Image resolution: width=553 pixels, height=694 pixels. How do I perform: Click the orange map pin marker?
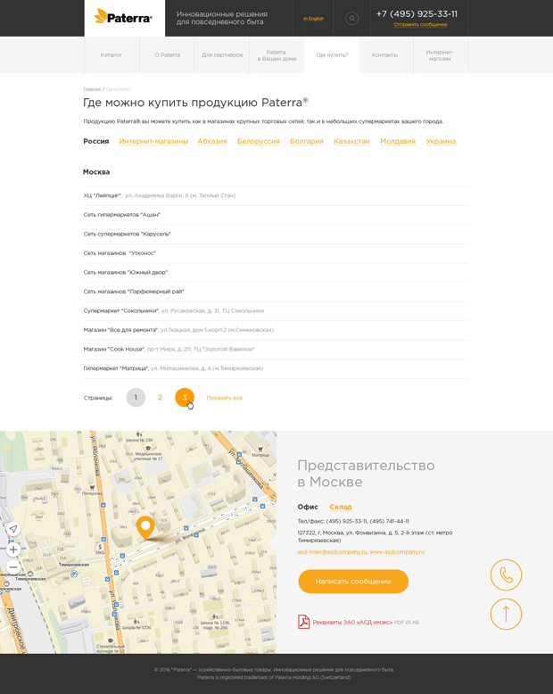[x=145, y=527]
